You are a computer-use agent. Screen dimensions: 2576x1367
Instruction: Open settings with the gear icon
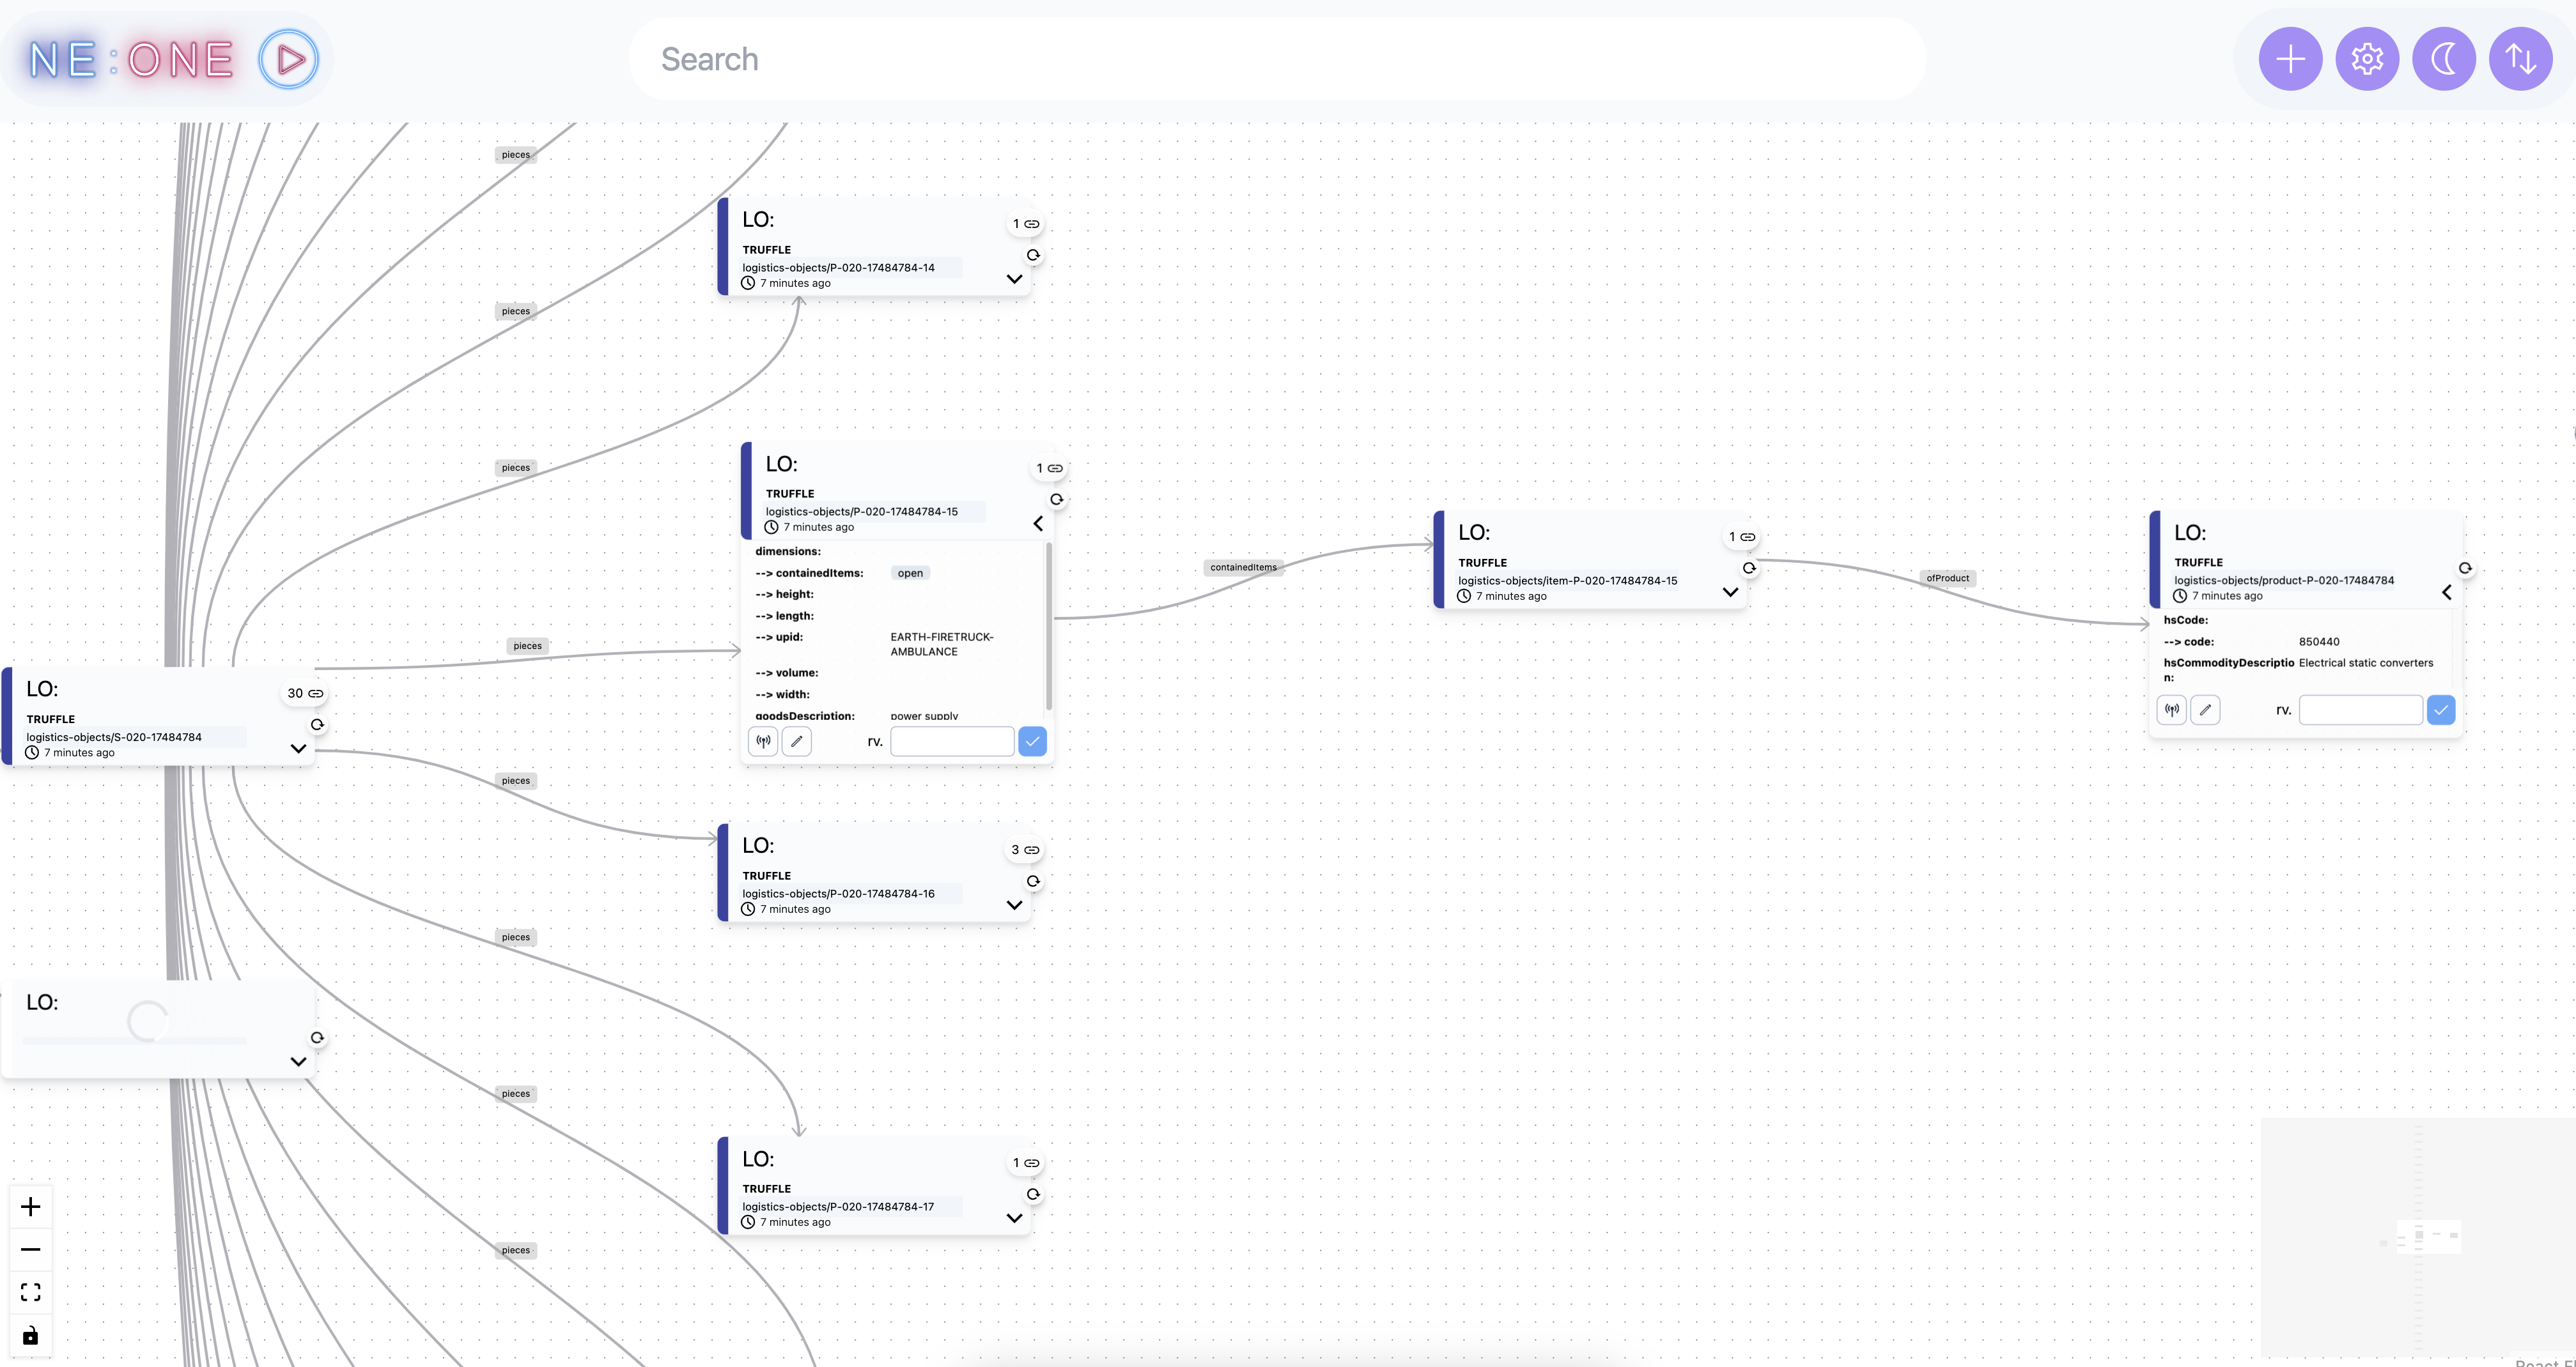(2367, 60)
